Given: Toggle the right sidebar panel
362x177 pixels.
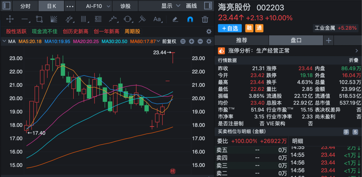Looking at the screenshot, I should 208,6.
